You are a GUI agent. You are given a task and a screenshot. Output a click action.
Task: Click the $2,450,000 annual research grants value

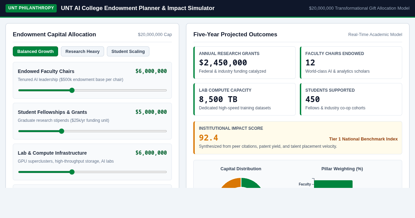[223, 63]
